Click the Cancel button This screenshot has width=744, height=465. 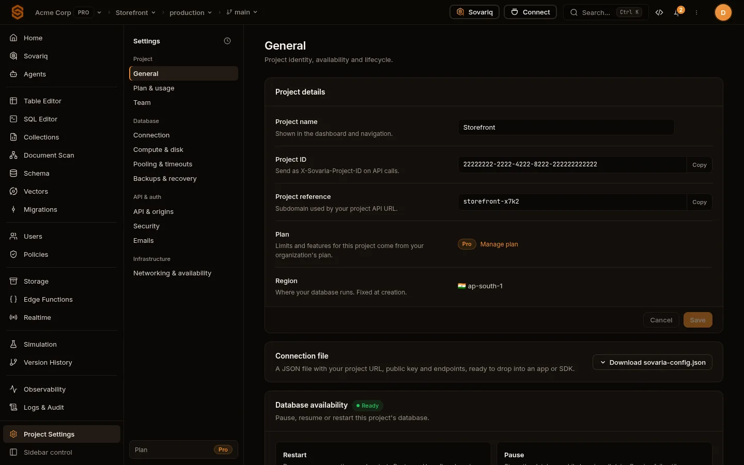pyautogui.click(x=661, y=320)
